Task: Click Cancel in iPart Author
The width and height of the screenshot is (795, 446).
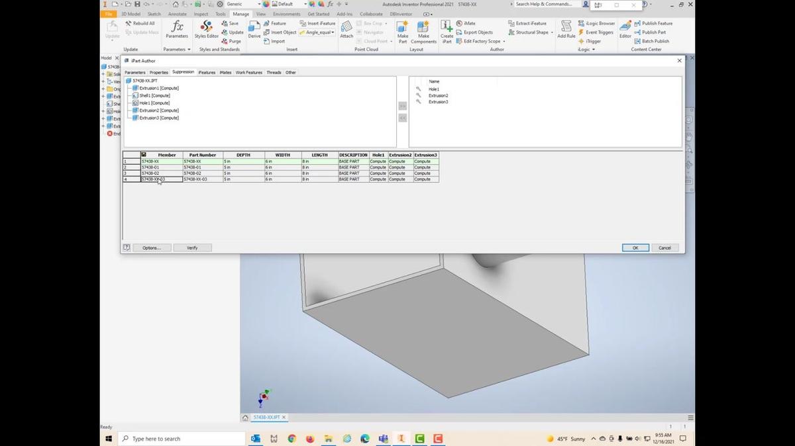Action: point(664,247)
